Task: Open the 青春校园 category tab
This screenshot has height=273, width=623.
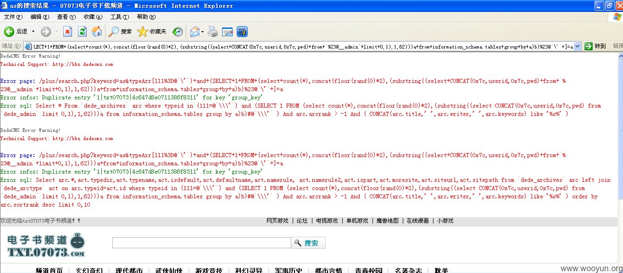Action: click(x=368, y=271)
